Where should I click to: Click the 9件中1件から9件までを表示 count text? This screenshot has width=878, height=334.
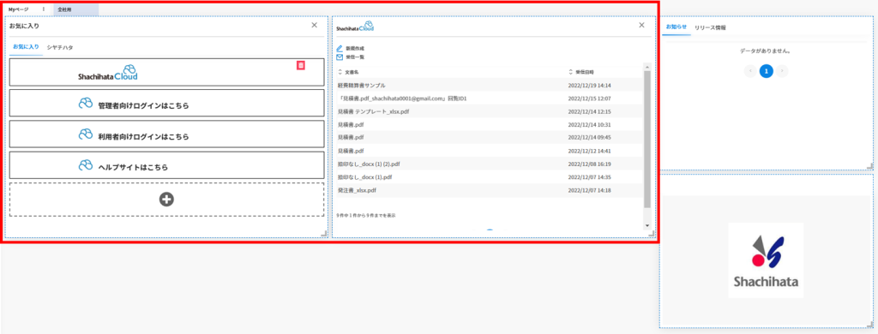pos(366,215)
